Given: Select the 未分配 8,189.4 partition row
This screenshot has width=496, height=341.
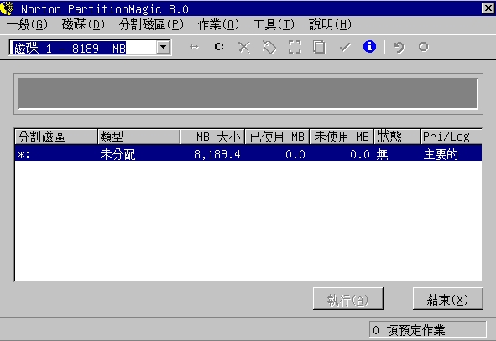Looking at the screenshot, I should tap(248, 154).
